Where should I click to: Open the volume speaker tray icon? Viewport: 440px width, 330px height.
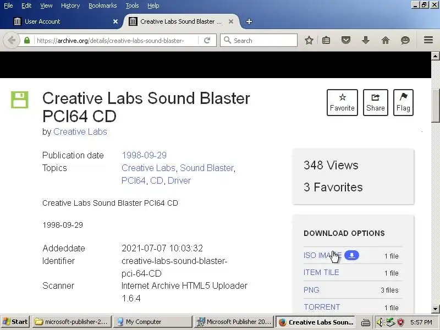click(380, 322)
